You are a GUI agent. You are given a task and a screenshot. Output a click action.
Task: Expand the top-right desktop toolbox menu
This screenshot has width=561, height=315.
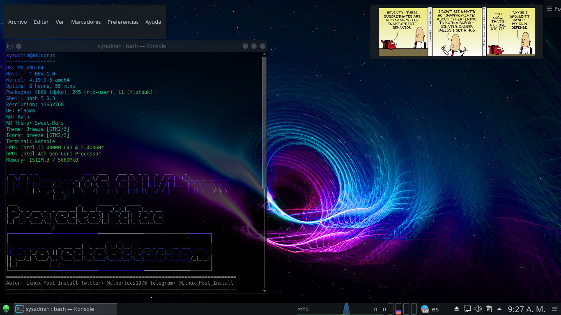552,9
